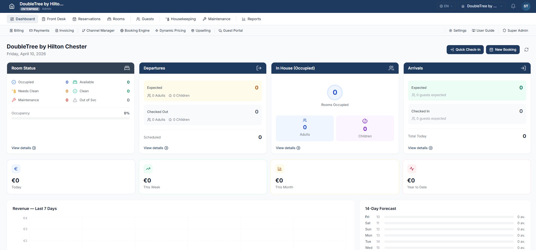Image resolution: width=536 pixels, height=250 pixels.
Task: Click the euro icon on Today card
Action: click(16, 169)
